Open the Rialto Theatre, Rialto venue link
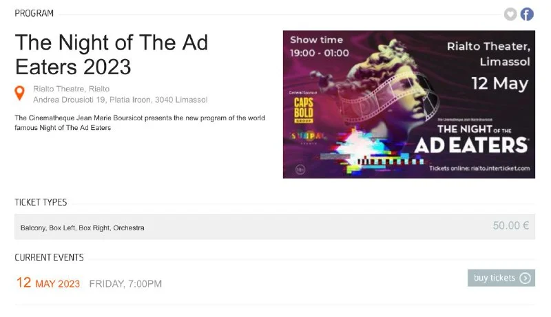 (x=71, y=88)
